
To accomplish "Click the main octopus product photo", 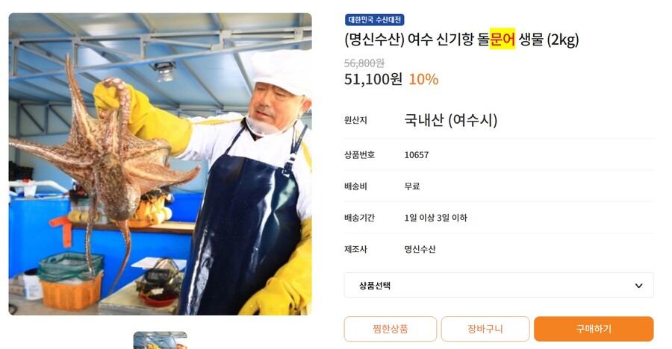I will point(161,164).
